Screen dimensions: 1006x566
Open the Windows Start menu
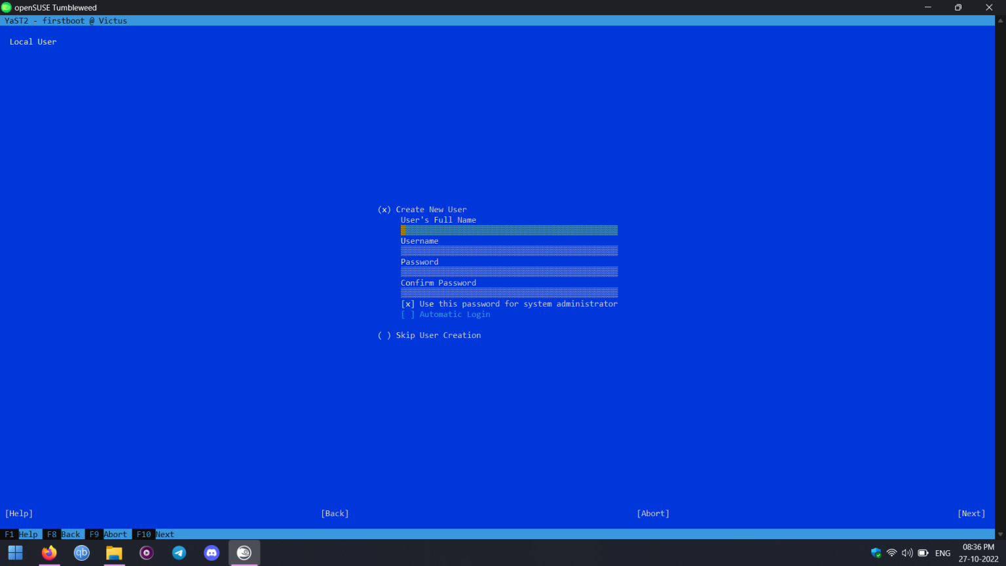point(15,553)
